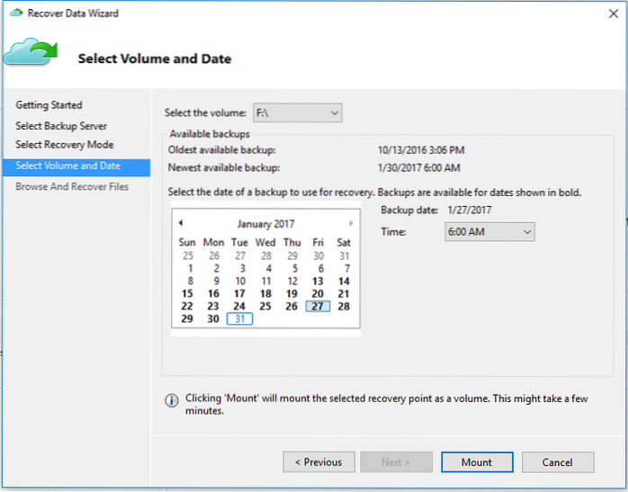Click the Recover Data Wizard cloud title icon
The width and height of the screenshot is (628, 492).
(16, 13)
